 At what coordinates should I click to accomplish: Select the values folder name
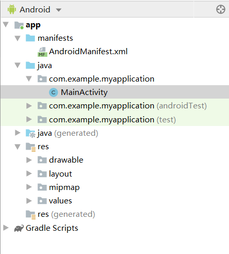point(60,201)
